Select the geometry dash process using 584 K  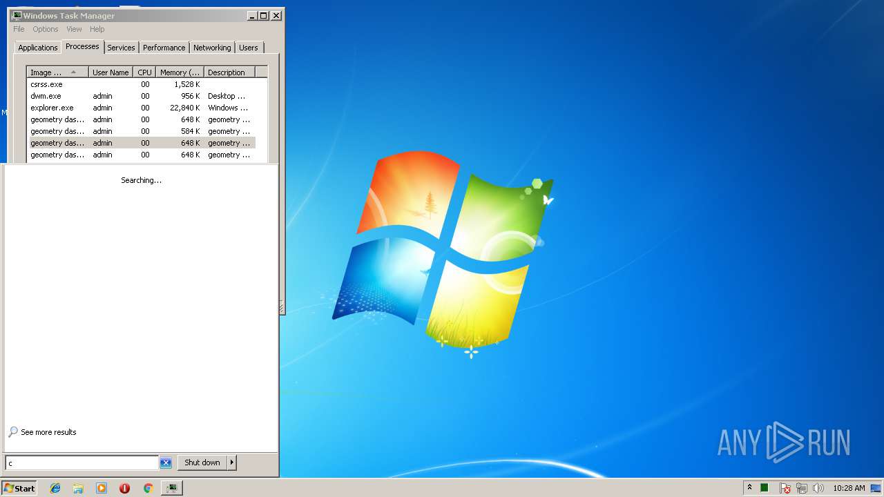[142, 131]
